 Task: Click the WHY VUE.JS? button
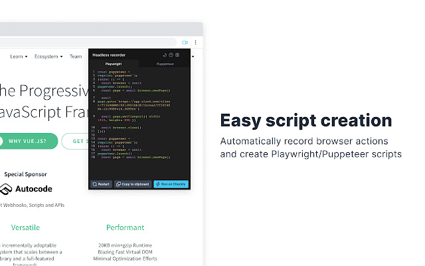(x=27, y=141)
